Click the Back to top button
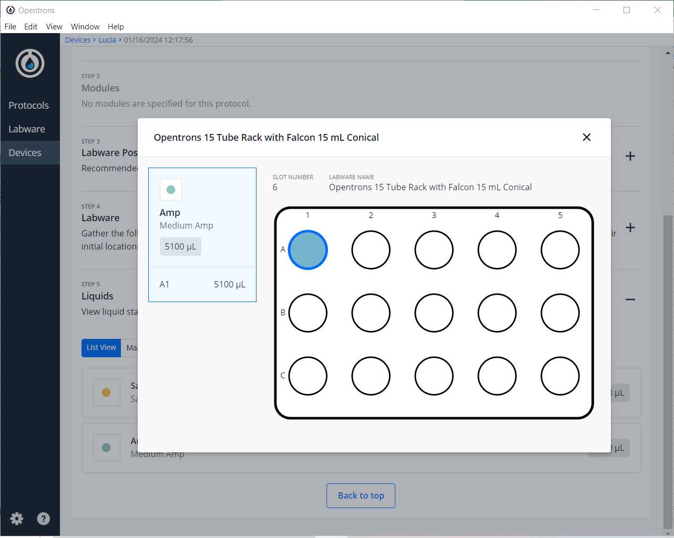This screenshot has width=674, height=538. pos(361,495)
